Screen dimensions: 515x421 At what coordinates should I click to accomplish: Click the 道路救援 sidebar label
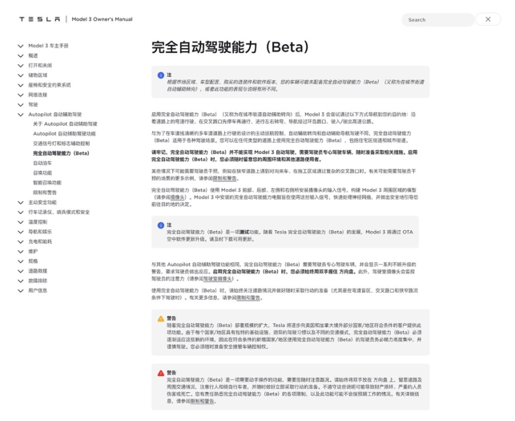(38, 271)
